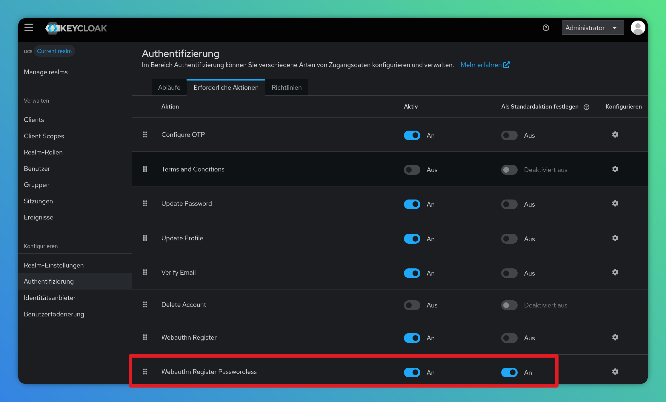Viewport: 666px width, 402px height.
Task: Go to Manage realms
Action: click(x=46, y=72)
